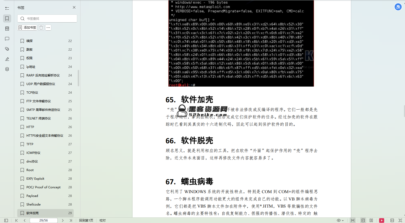Viewport: 405px width, 223px height.
Task: Click the 校对 proofreading button
Action: [103, 220]
